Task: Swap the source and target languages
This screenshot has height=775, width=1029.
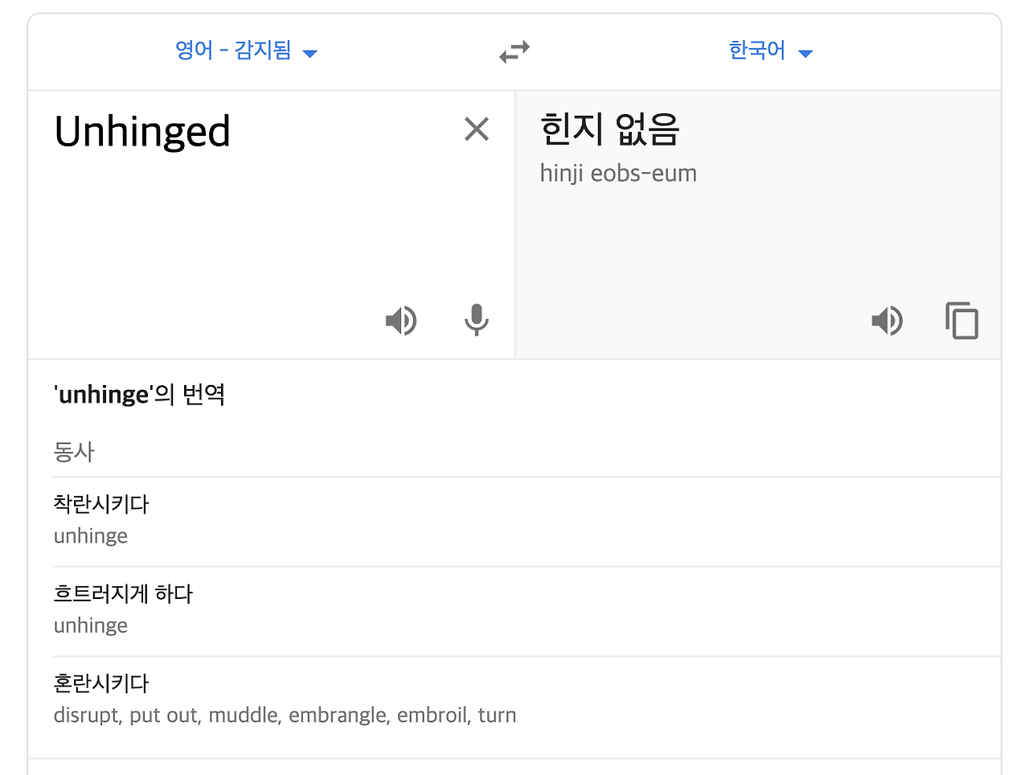Action: 514,51
